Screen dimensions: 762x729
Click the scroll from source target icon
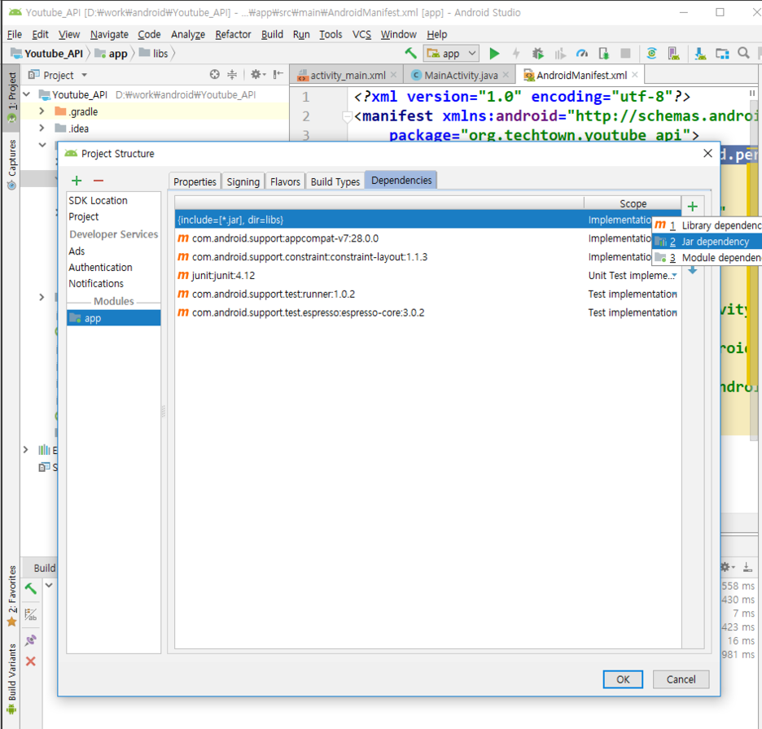(x=214, y=74)
